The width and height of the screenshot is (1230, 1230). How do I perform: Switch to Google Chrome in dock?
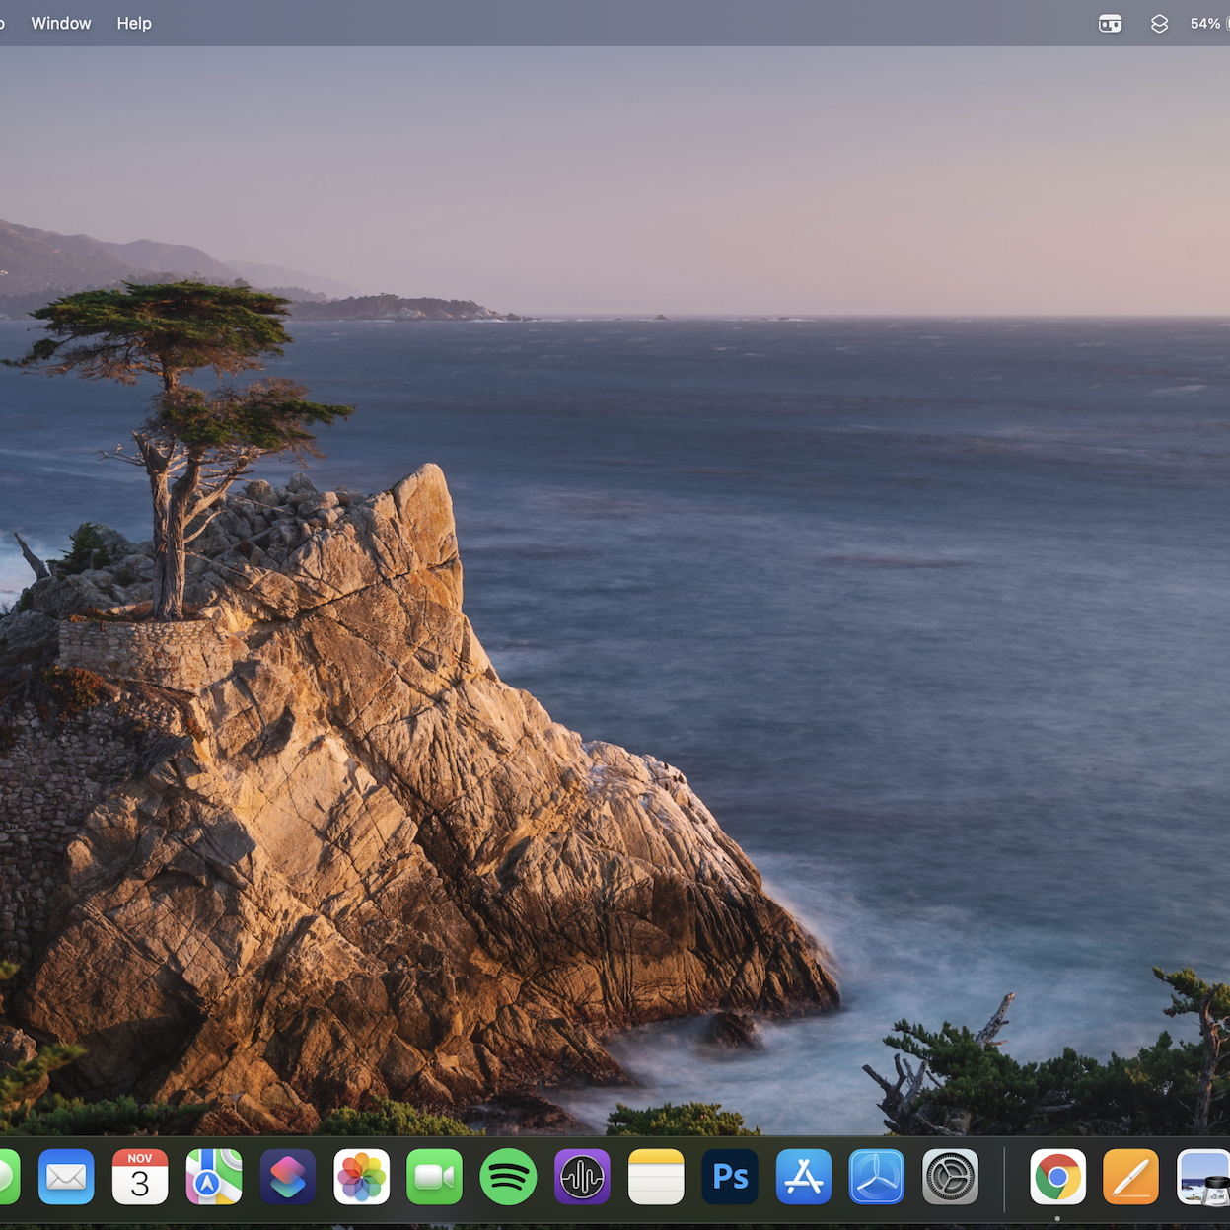click(x=1057, y=1177)
